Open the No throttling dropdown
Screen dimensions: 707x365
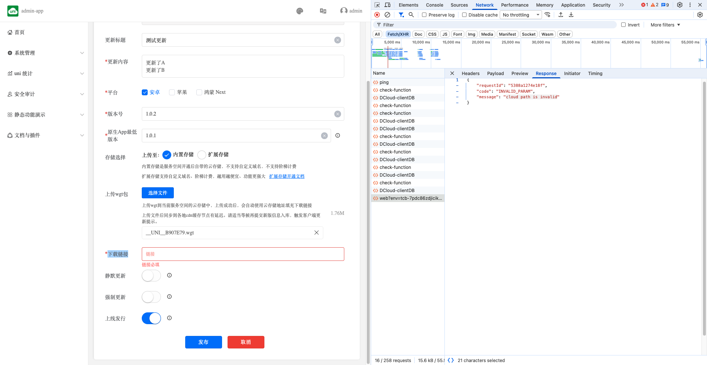pos(521,15)
